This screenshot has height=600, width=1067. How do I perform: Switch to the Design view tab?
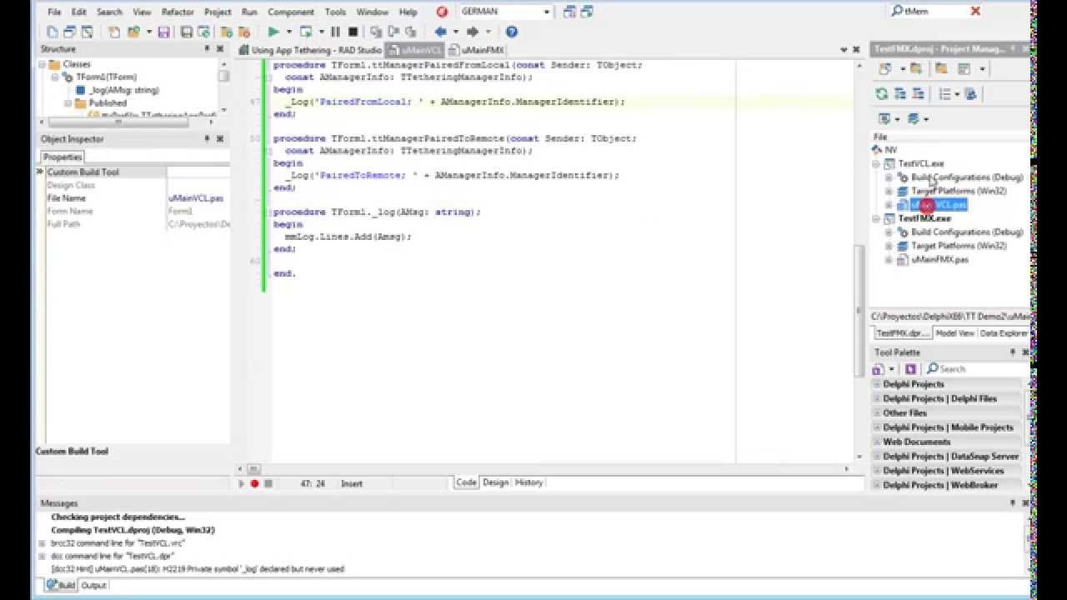pyautogui.click(x=495, y=482)
